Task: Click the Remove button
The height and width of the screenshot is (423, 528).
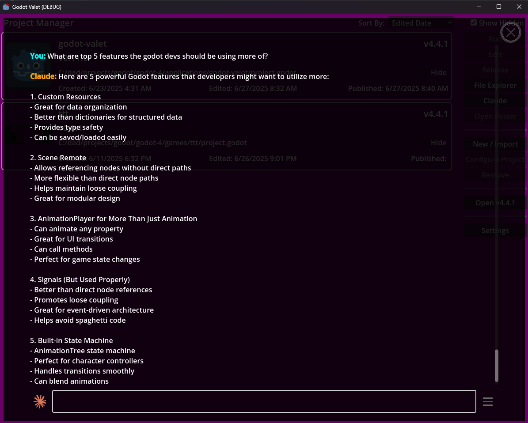Action: 495,175
